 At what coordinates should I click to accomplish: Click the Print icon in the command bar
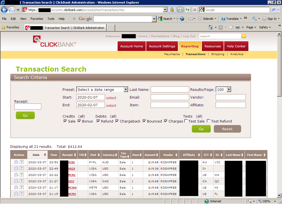coord(237,27)
